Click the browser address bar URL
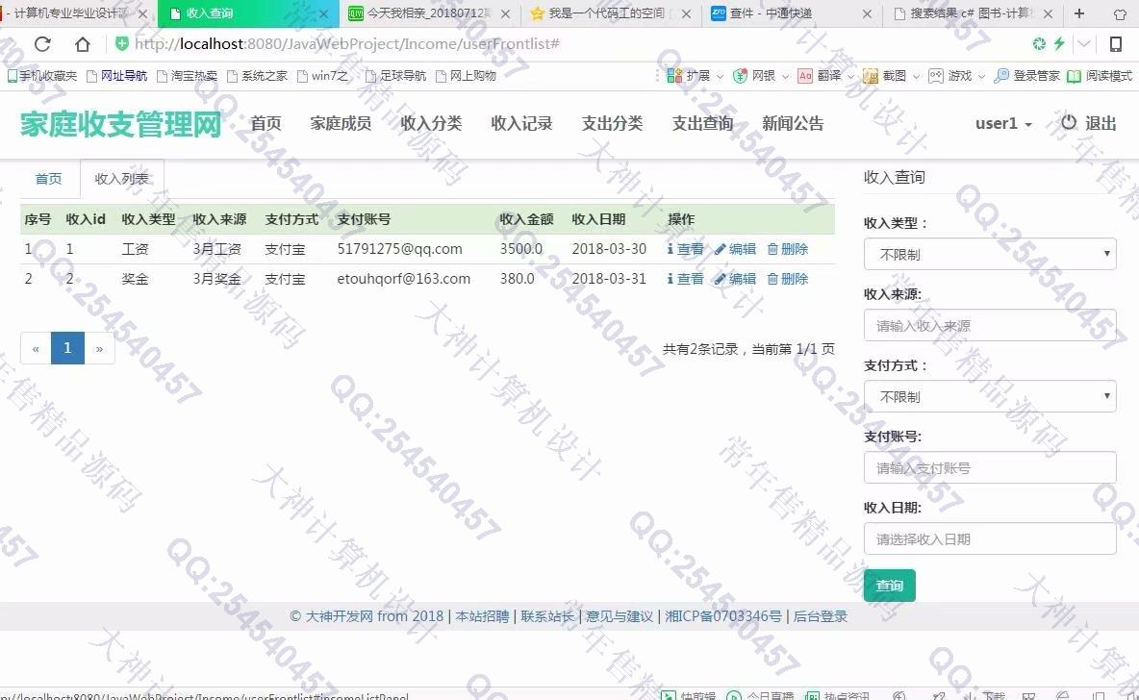Viewport: 1139px width, 700px height. [x=347, y=44]
